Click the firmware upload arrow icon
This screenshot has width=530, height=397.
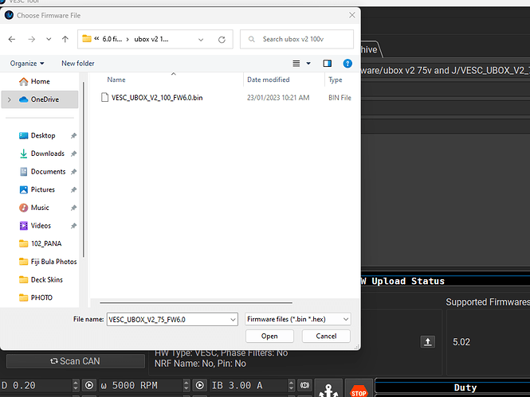coord(427,341)
